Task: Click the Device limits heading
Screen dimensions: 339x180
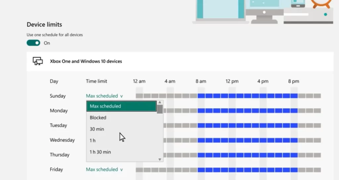Action: pos(44,24)
